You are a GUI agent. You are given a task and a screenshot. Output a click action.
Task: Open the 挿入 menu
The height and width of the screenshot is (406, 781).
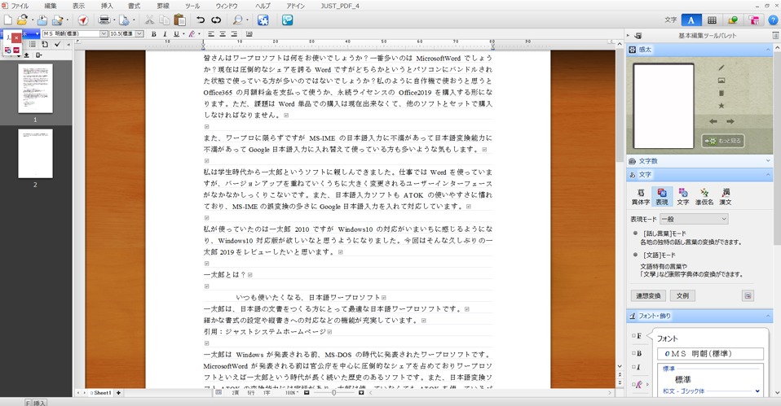(107, 6)
